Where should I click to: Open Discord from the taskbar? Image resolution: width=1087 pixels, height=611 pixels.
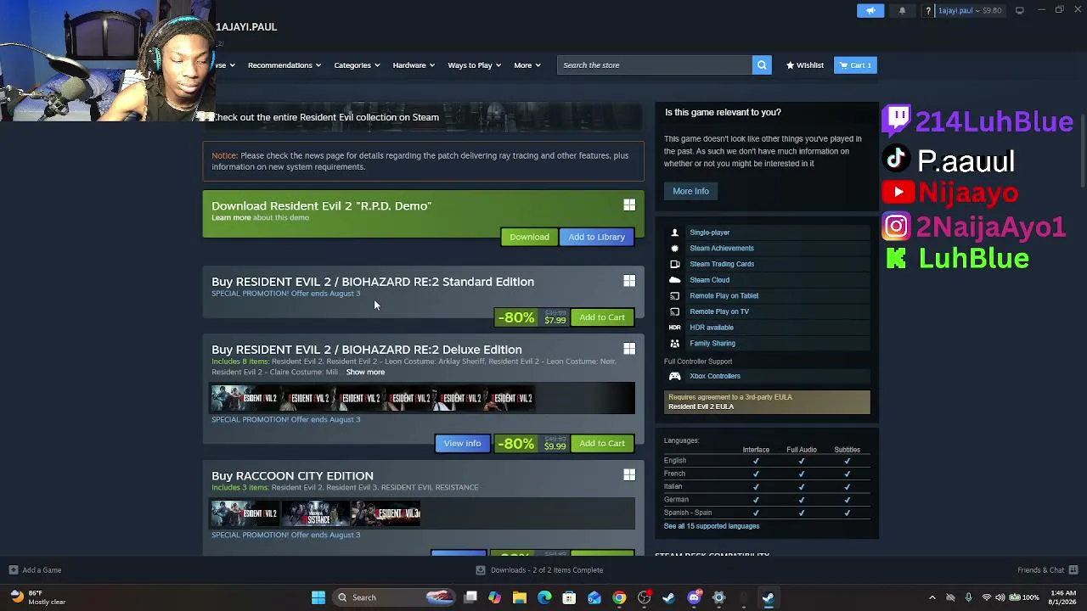point(694,597)
